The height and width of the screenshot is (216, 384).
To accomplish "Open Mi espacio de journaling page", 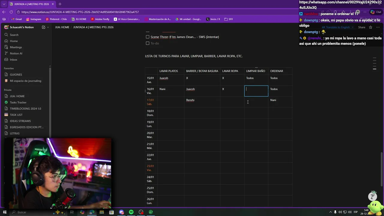I will click(25, 81).
